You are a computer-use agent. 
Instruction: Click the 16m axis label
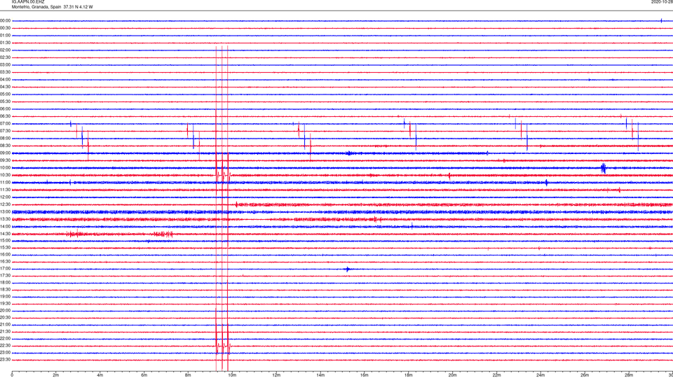tap(365, 375)
